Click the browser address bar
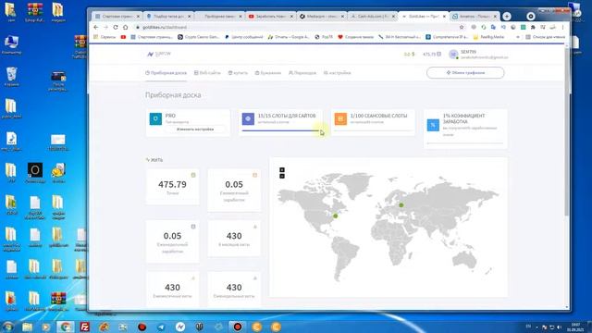This screenshot has width=592, height=333. pyautogui.click(x=298, y=27)
